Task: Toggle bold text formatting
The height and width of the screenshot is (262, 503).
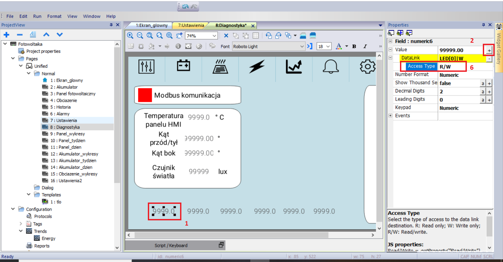Action: coord(354,46)
